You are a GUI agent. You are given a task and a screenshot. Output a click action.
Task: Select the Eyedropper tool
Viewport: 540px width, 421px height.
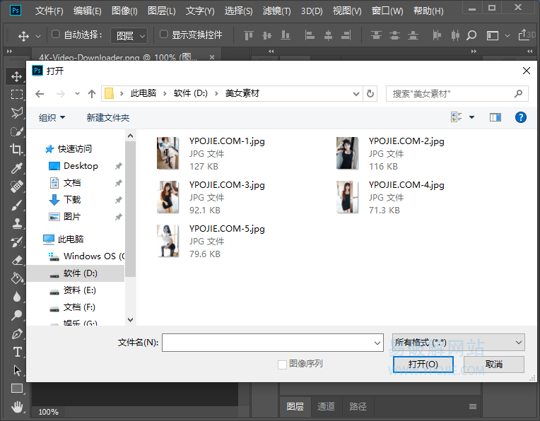click(x=17, y=168)
